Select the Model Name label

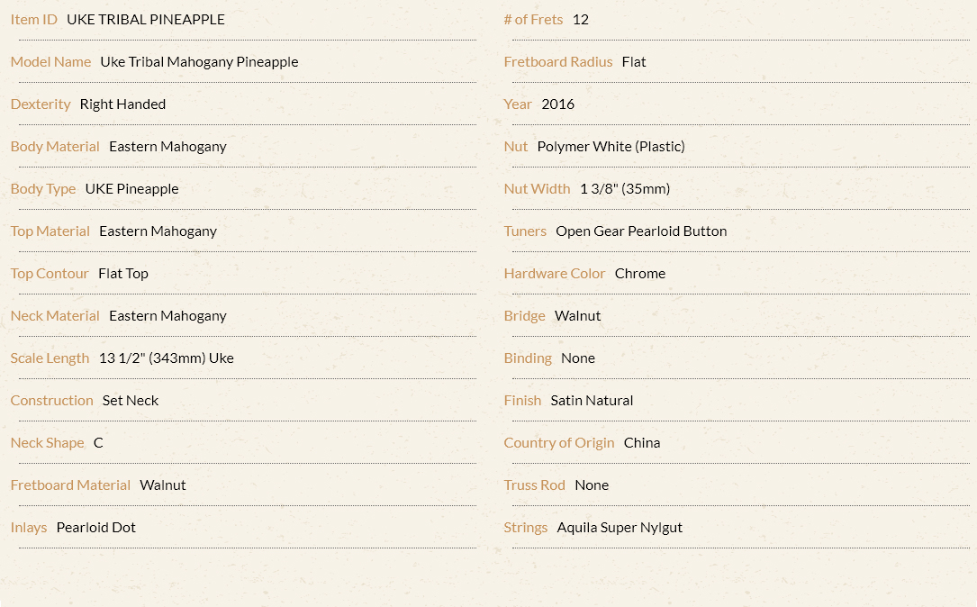pyautogui.click(x=50, y=62)
